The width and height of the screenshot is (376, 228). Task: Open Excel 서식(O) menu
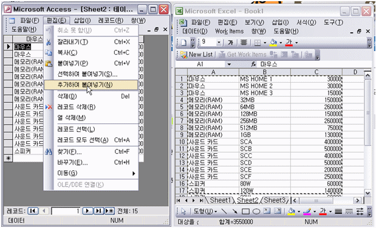[x=306, y=22]
